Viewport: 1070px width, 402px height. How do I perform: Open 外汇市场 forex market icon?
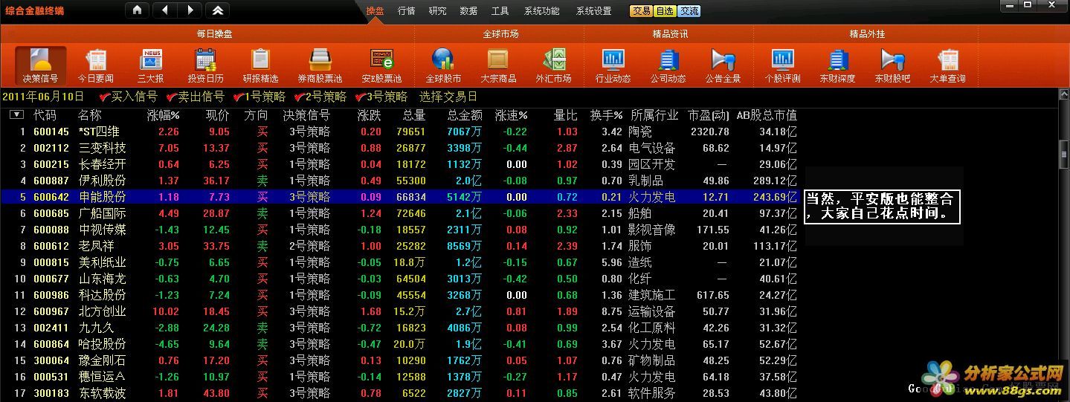point(553,65)
